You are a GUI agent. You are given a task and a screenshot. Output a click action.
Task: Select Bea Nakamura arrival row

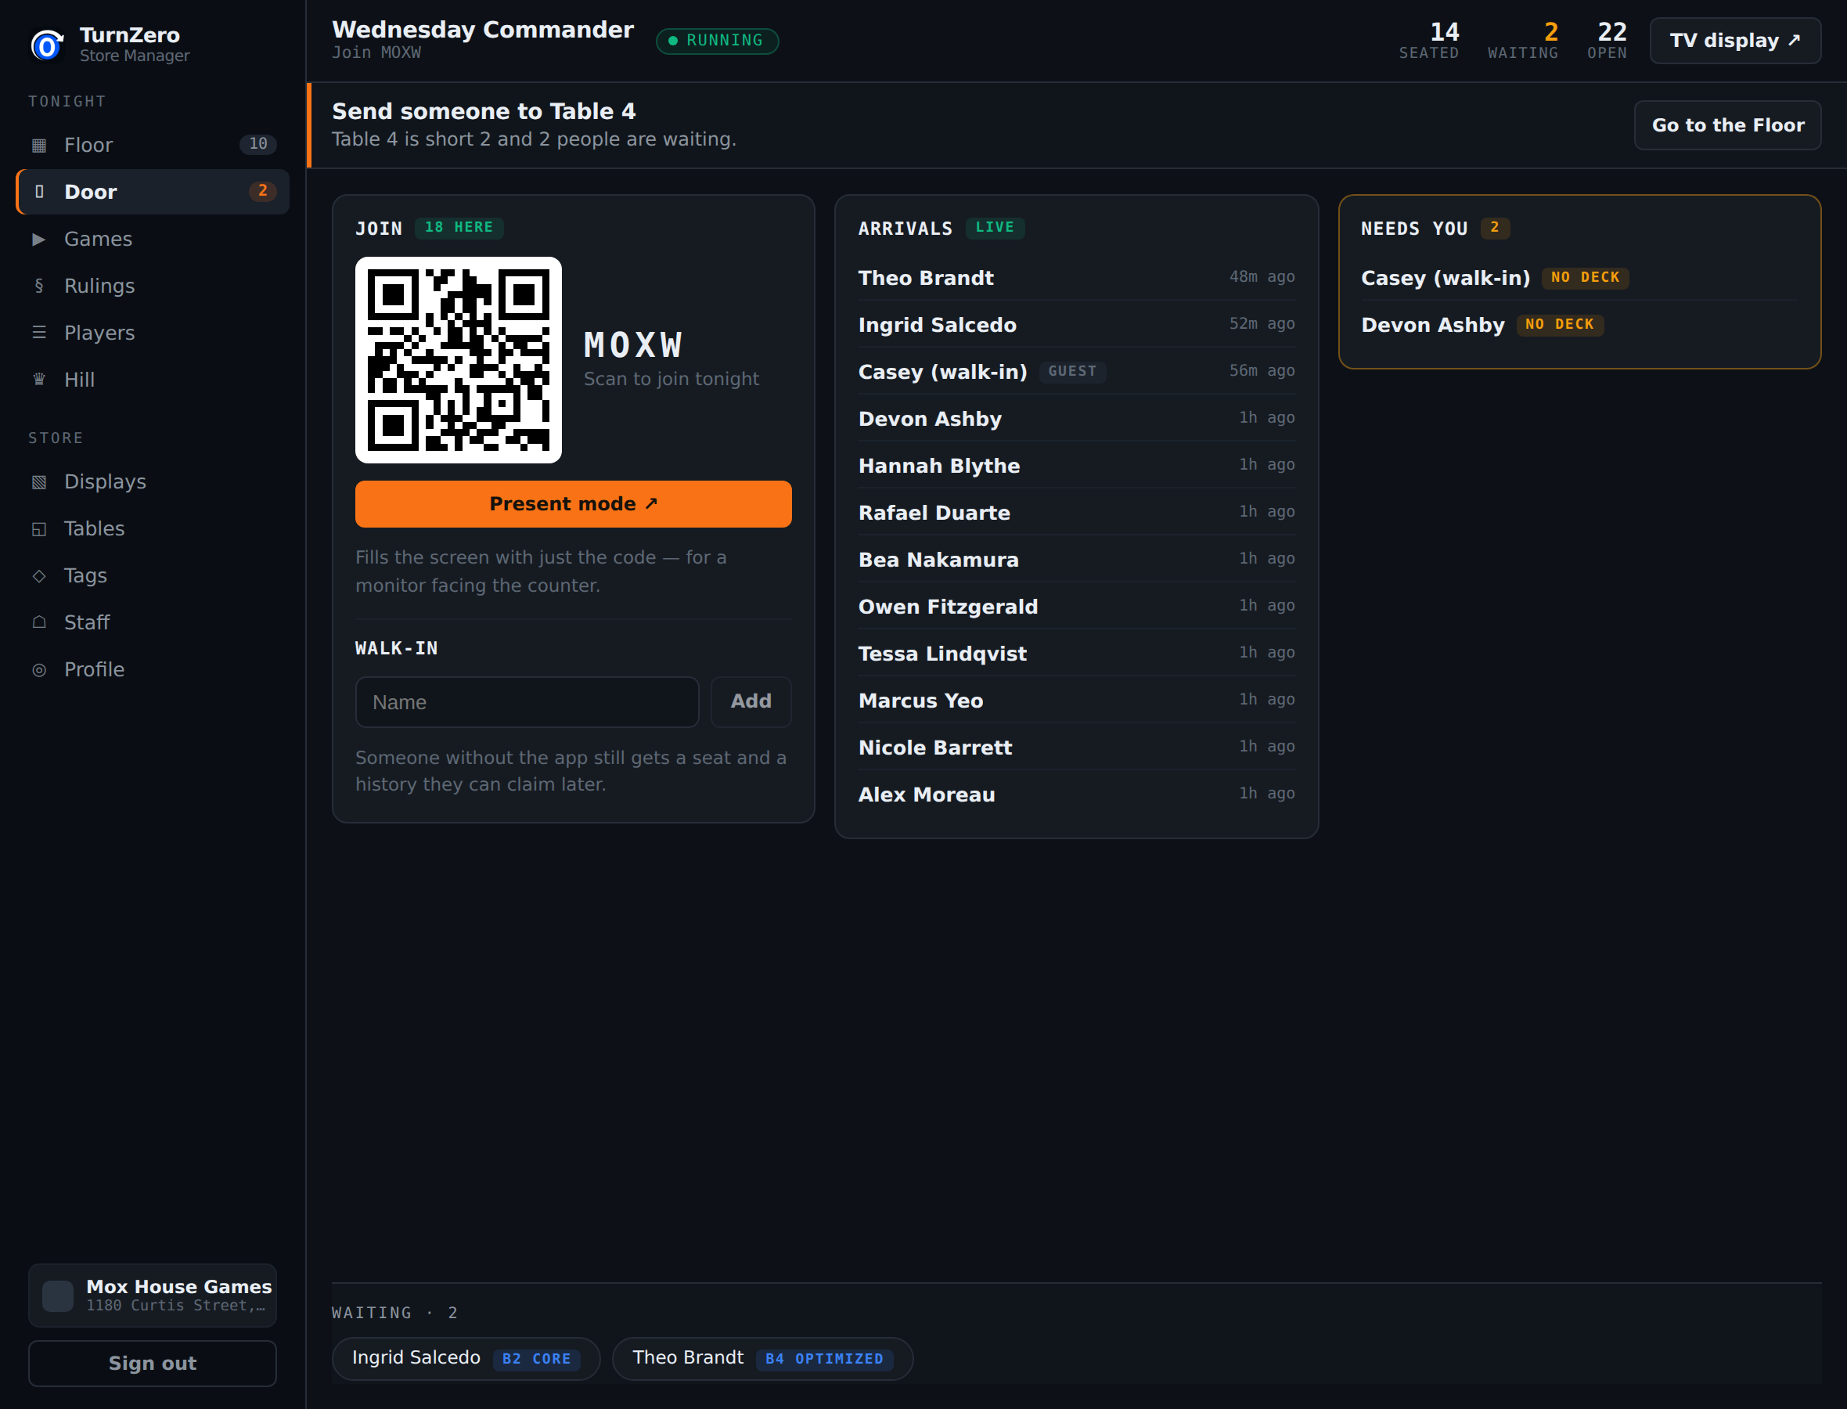tap(1075, 560)
